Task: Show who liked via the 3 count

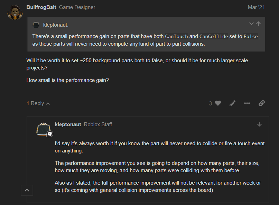Action: point(210,103)
